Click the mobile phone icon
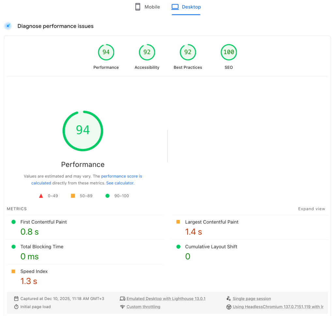The width and height of the screenshot is (334, 316). (x=138, y=7)
